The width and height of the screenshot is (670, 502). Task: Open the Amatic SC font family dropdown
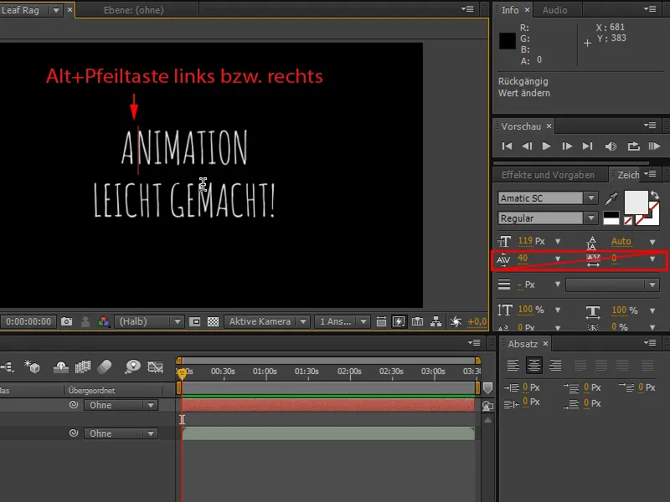pyautogui.click(x=591, y=198)
